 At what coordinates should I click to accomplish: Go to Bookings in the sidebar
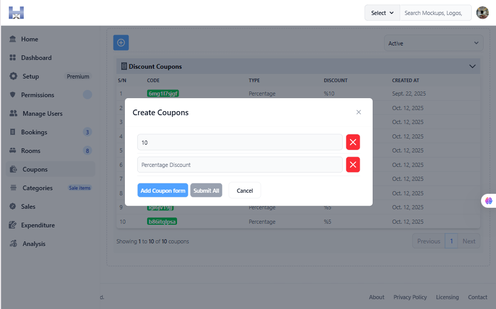[x=34, y=132]
